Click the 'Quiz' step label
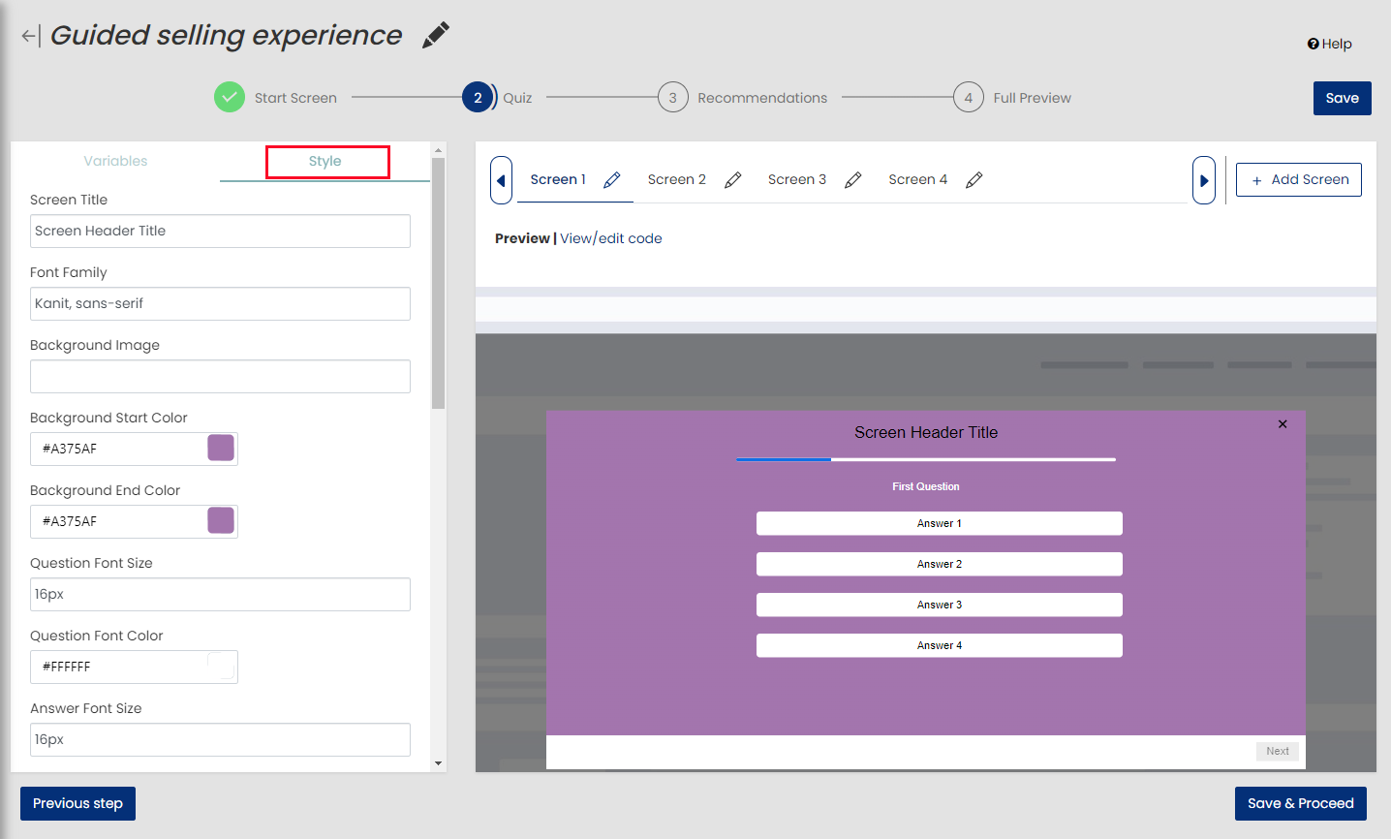1391x839 pixels. (517, 98)
